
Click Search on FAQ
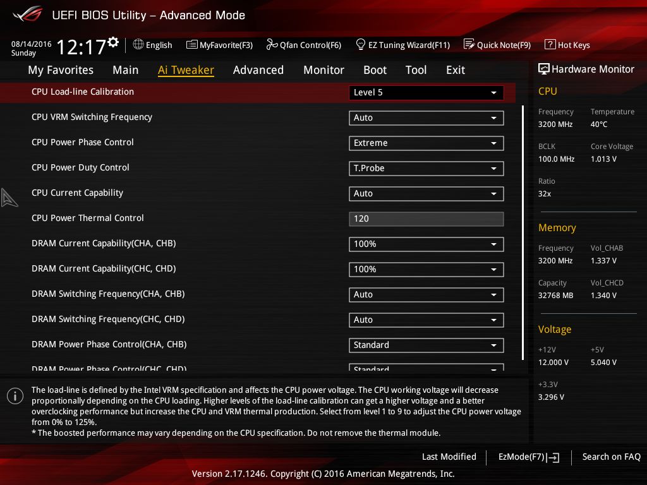click(x=611, y=457)
